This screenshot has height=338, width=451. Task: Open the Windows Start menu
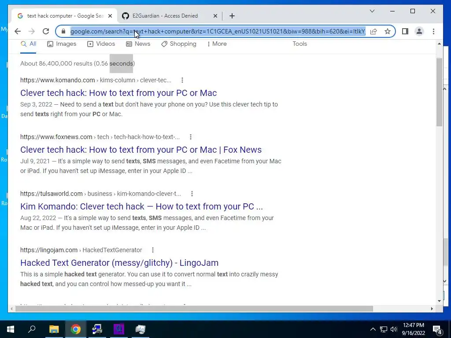[11, 329]
